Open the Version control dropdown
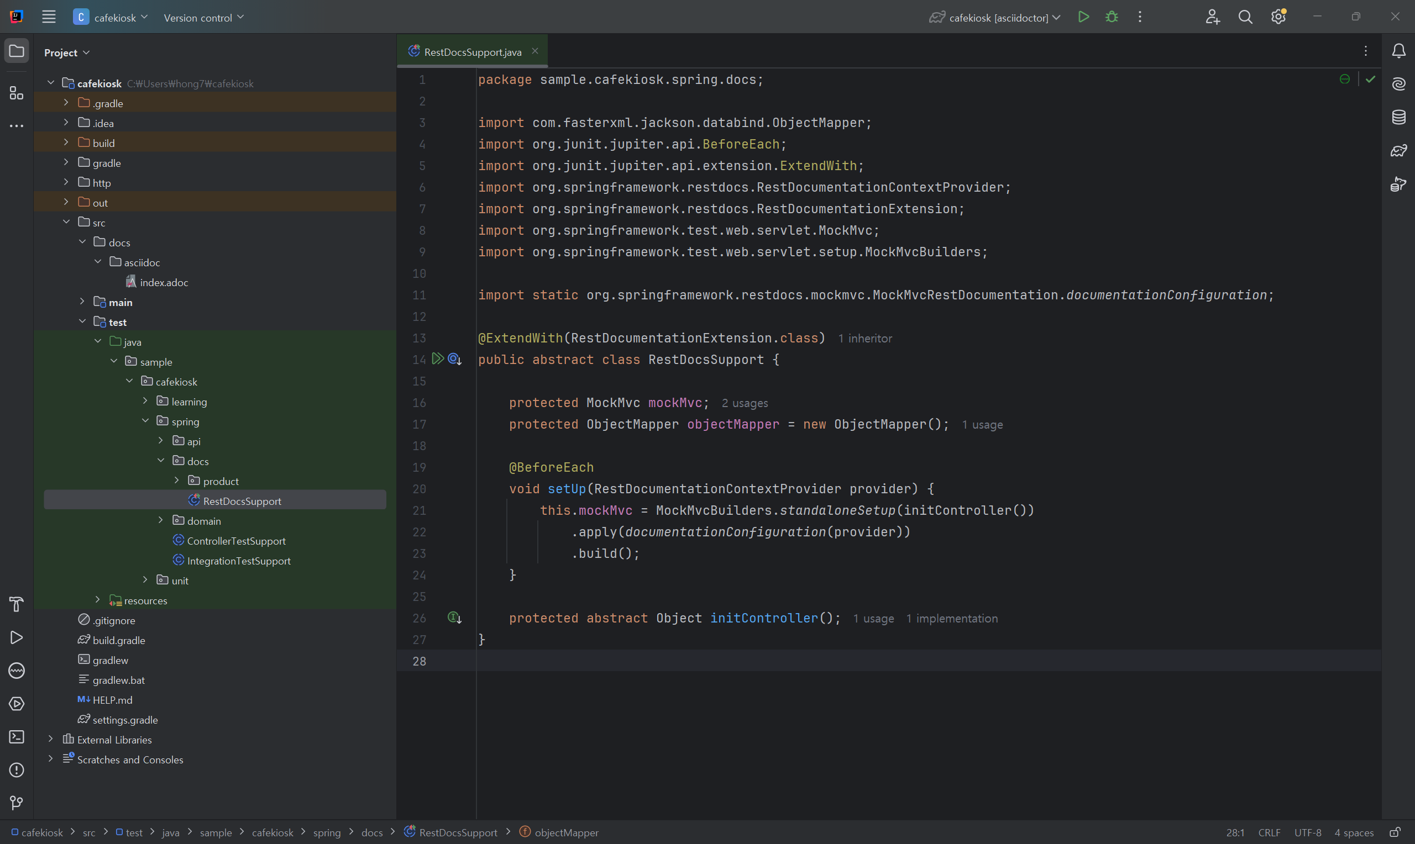Viewport: 1415px width, 844px height. click(204, 18)
